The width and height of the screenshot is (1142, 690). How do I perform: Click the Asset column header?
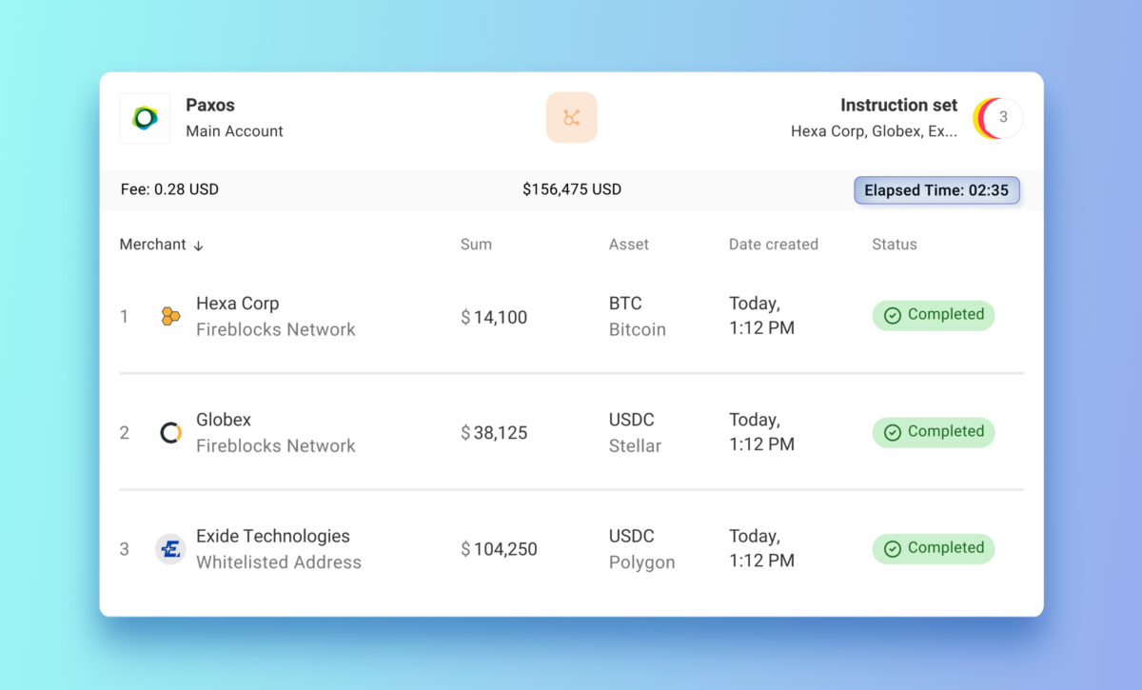pyautogui.click(x=629, y=245)
